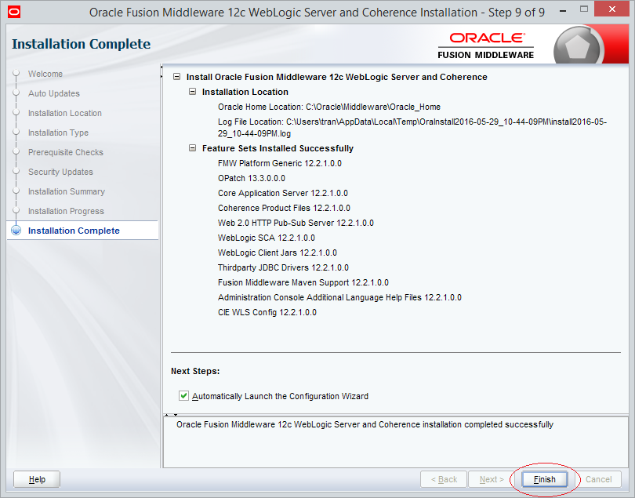Select the Installation Summary step
This screenshot has width=635, height=498.
point(67,191)
